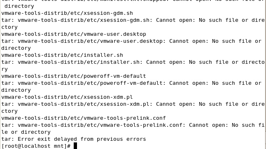Click the vmware-tools-distrib/etc/poweroff-vm-default filename line
266x149 pixels.
(74, 76)
